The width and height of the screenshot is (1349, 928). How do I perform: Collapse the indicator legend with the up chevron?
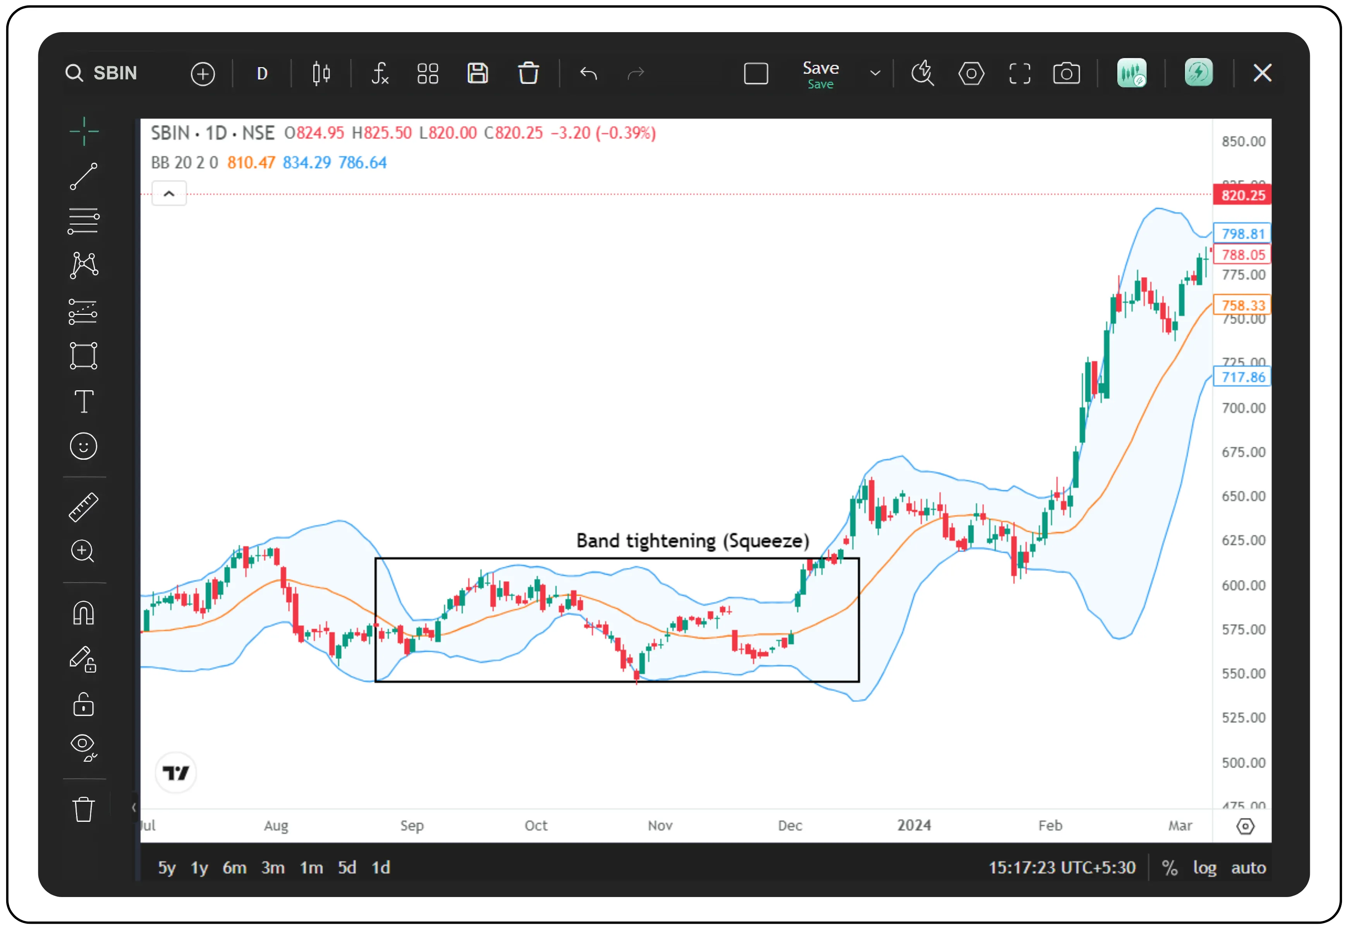(x=169, y=193)
